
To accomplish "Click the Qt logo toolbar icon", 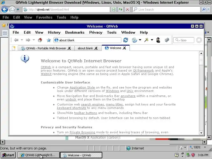I will point(134,40).
